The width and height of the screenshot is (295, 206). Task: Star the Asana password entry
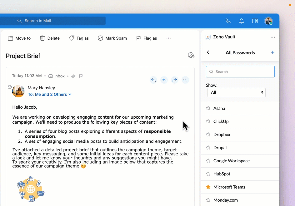[208, 108]
